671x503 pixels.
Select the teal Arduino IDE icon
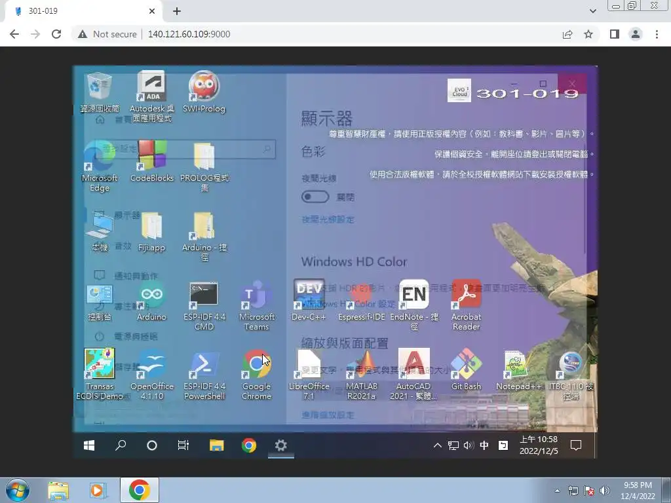click(x=151, y=301)
